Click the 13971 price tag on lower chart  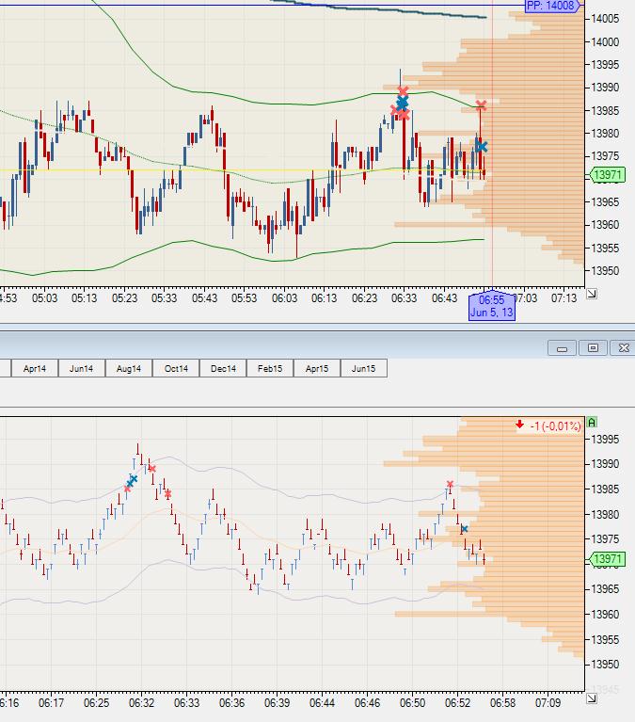coord(608,559)
